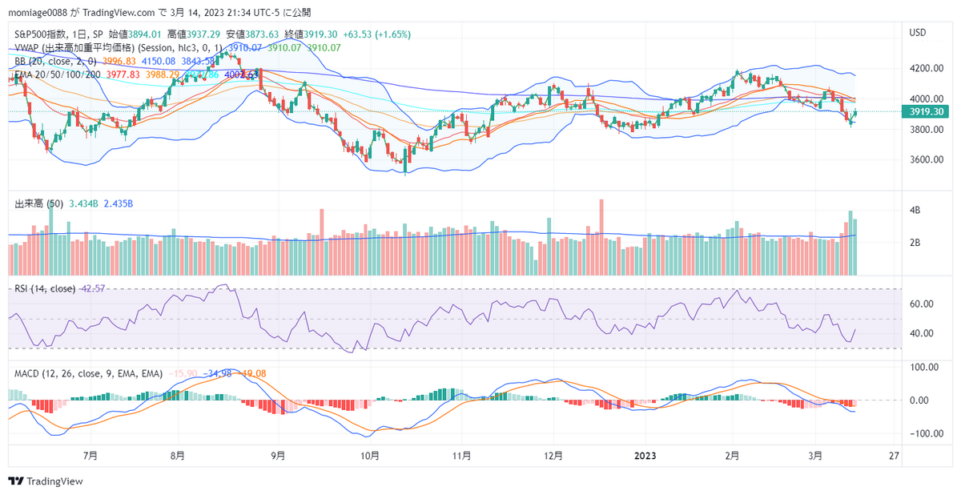Viewport: 961px width, 495px height.
Task: Open the momiage0088 author name link
Action: tap(37, 13)
